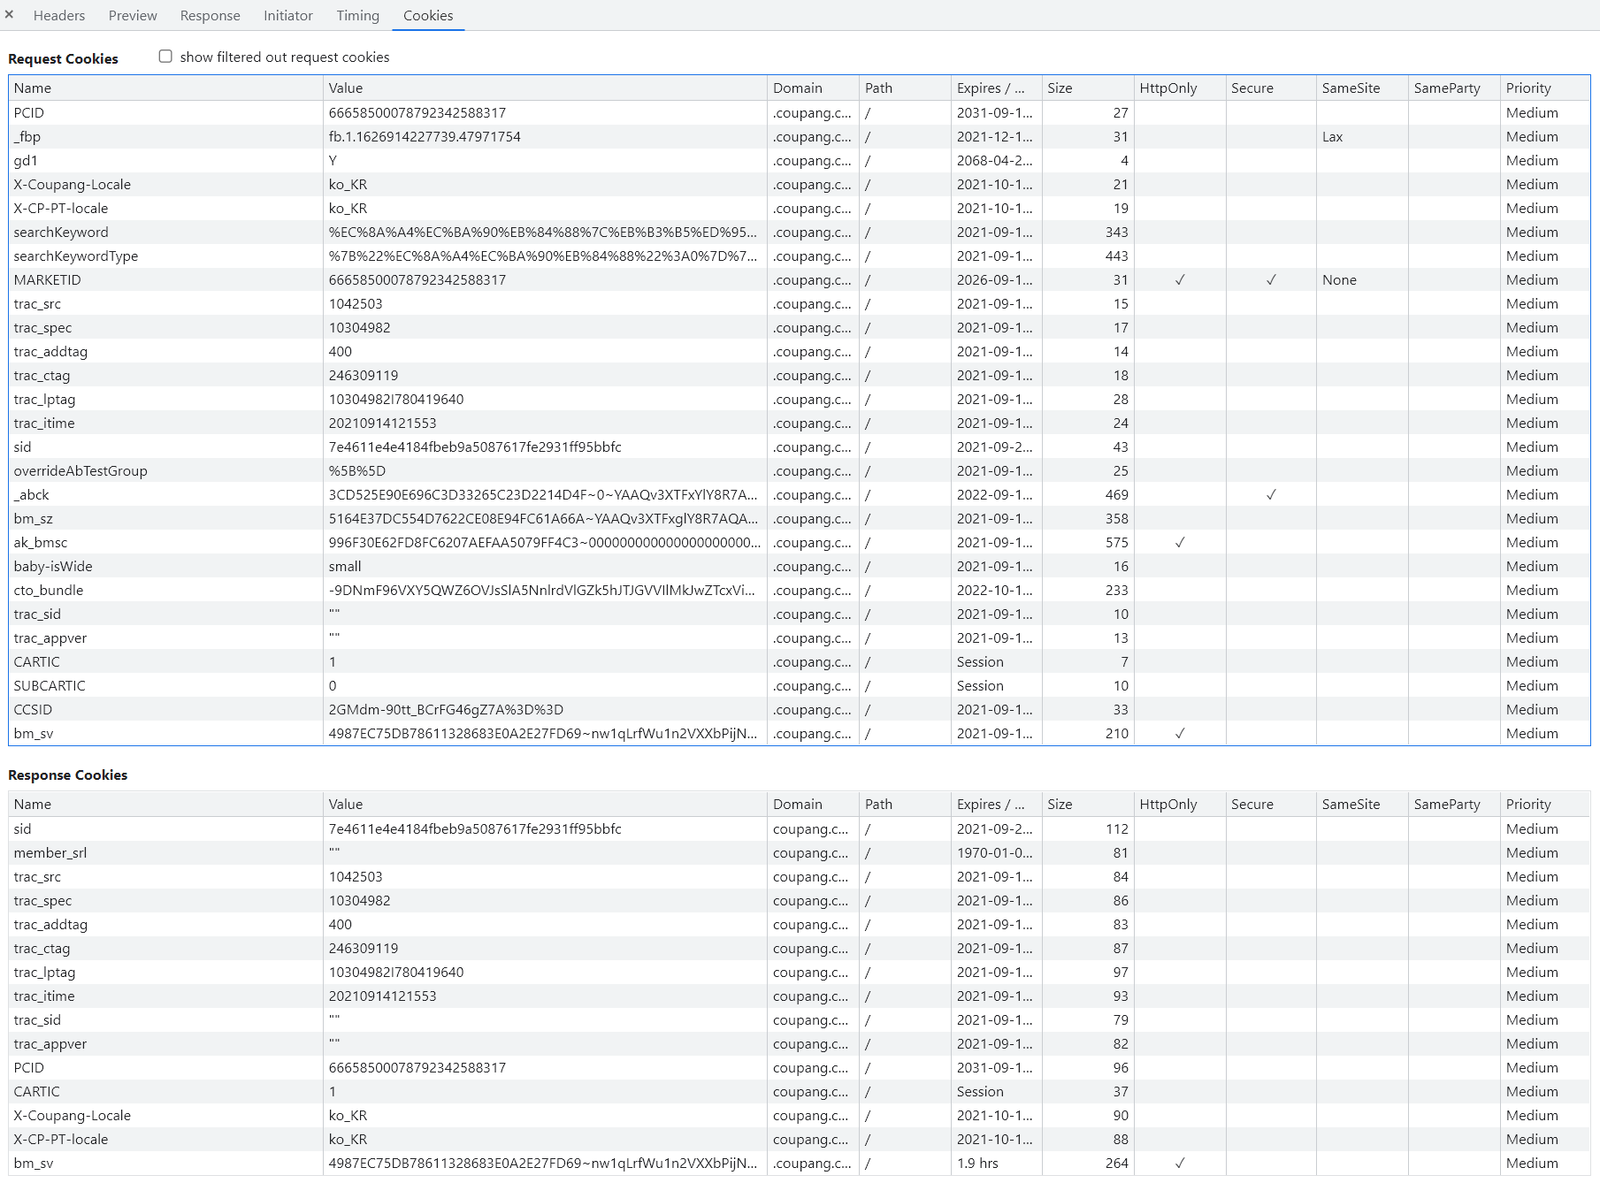Open the Preview tab
The height and width of the screenshot is (1183, 1600).
click(133, 15)
